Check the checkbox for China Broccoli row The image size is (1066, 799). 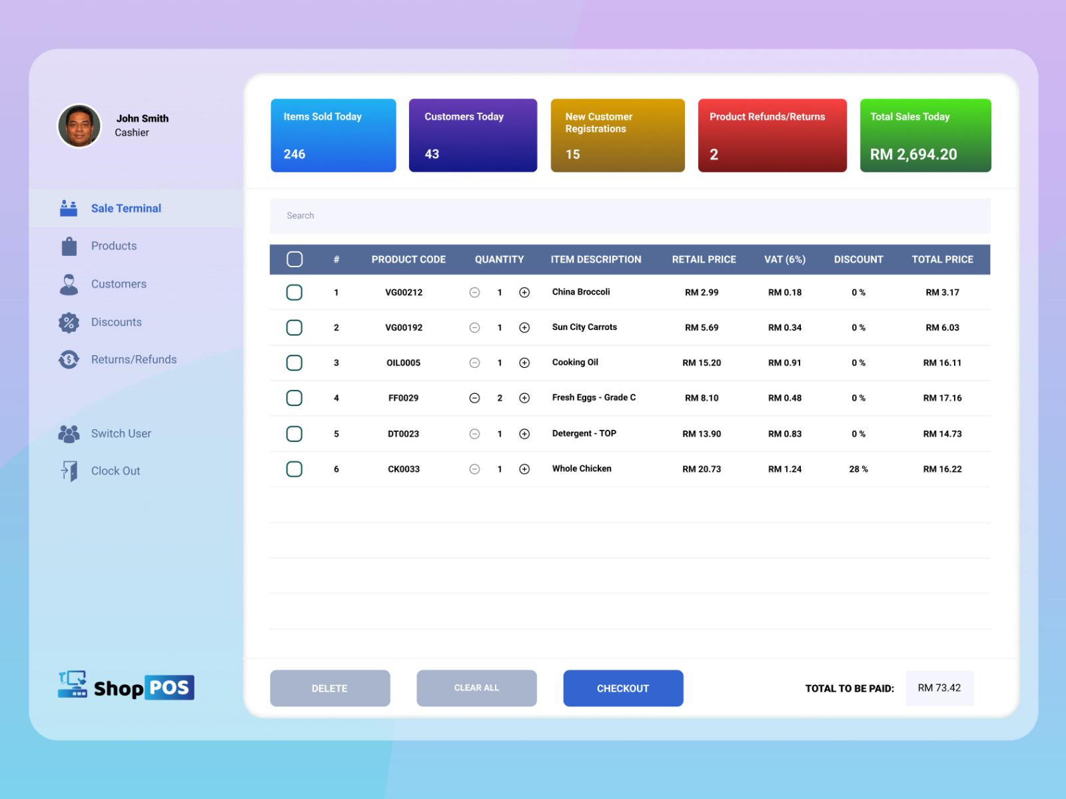point(294,292)
